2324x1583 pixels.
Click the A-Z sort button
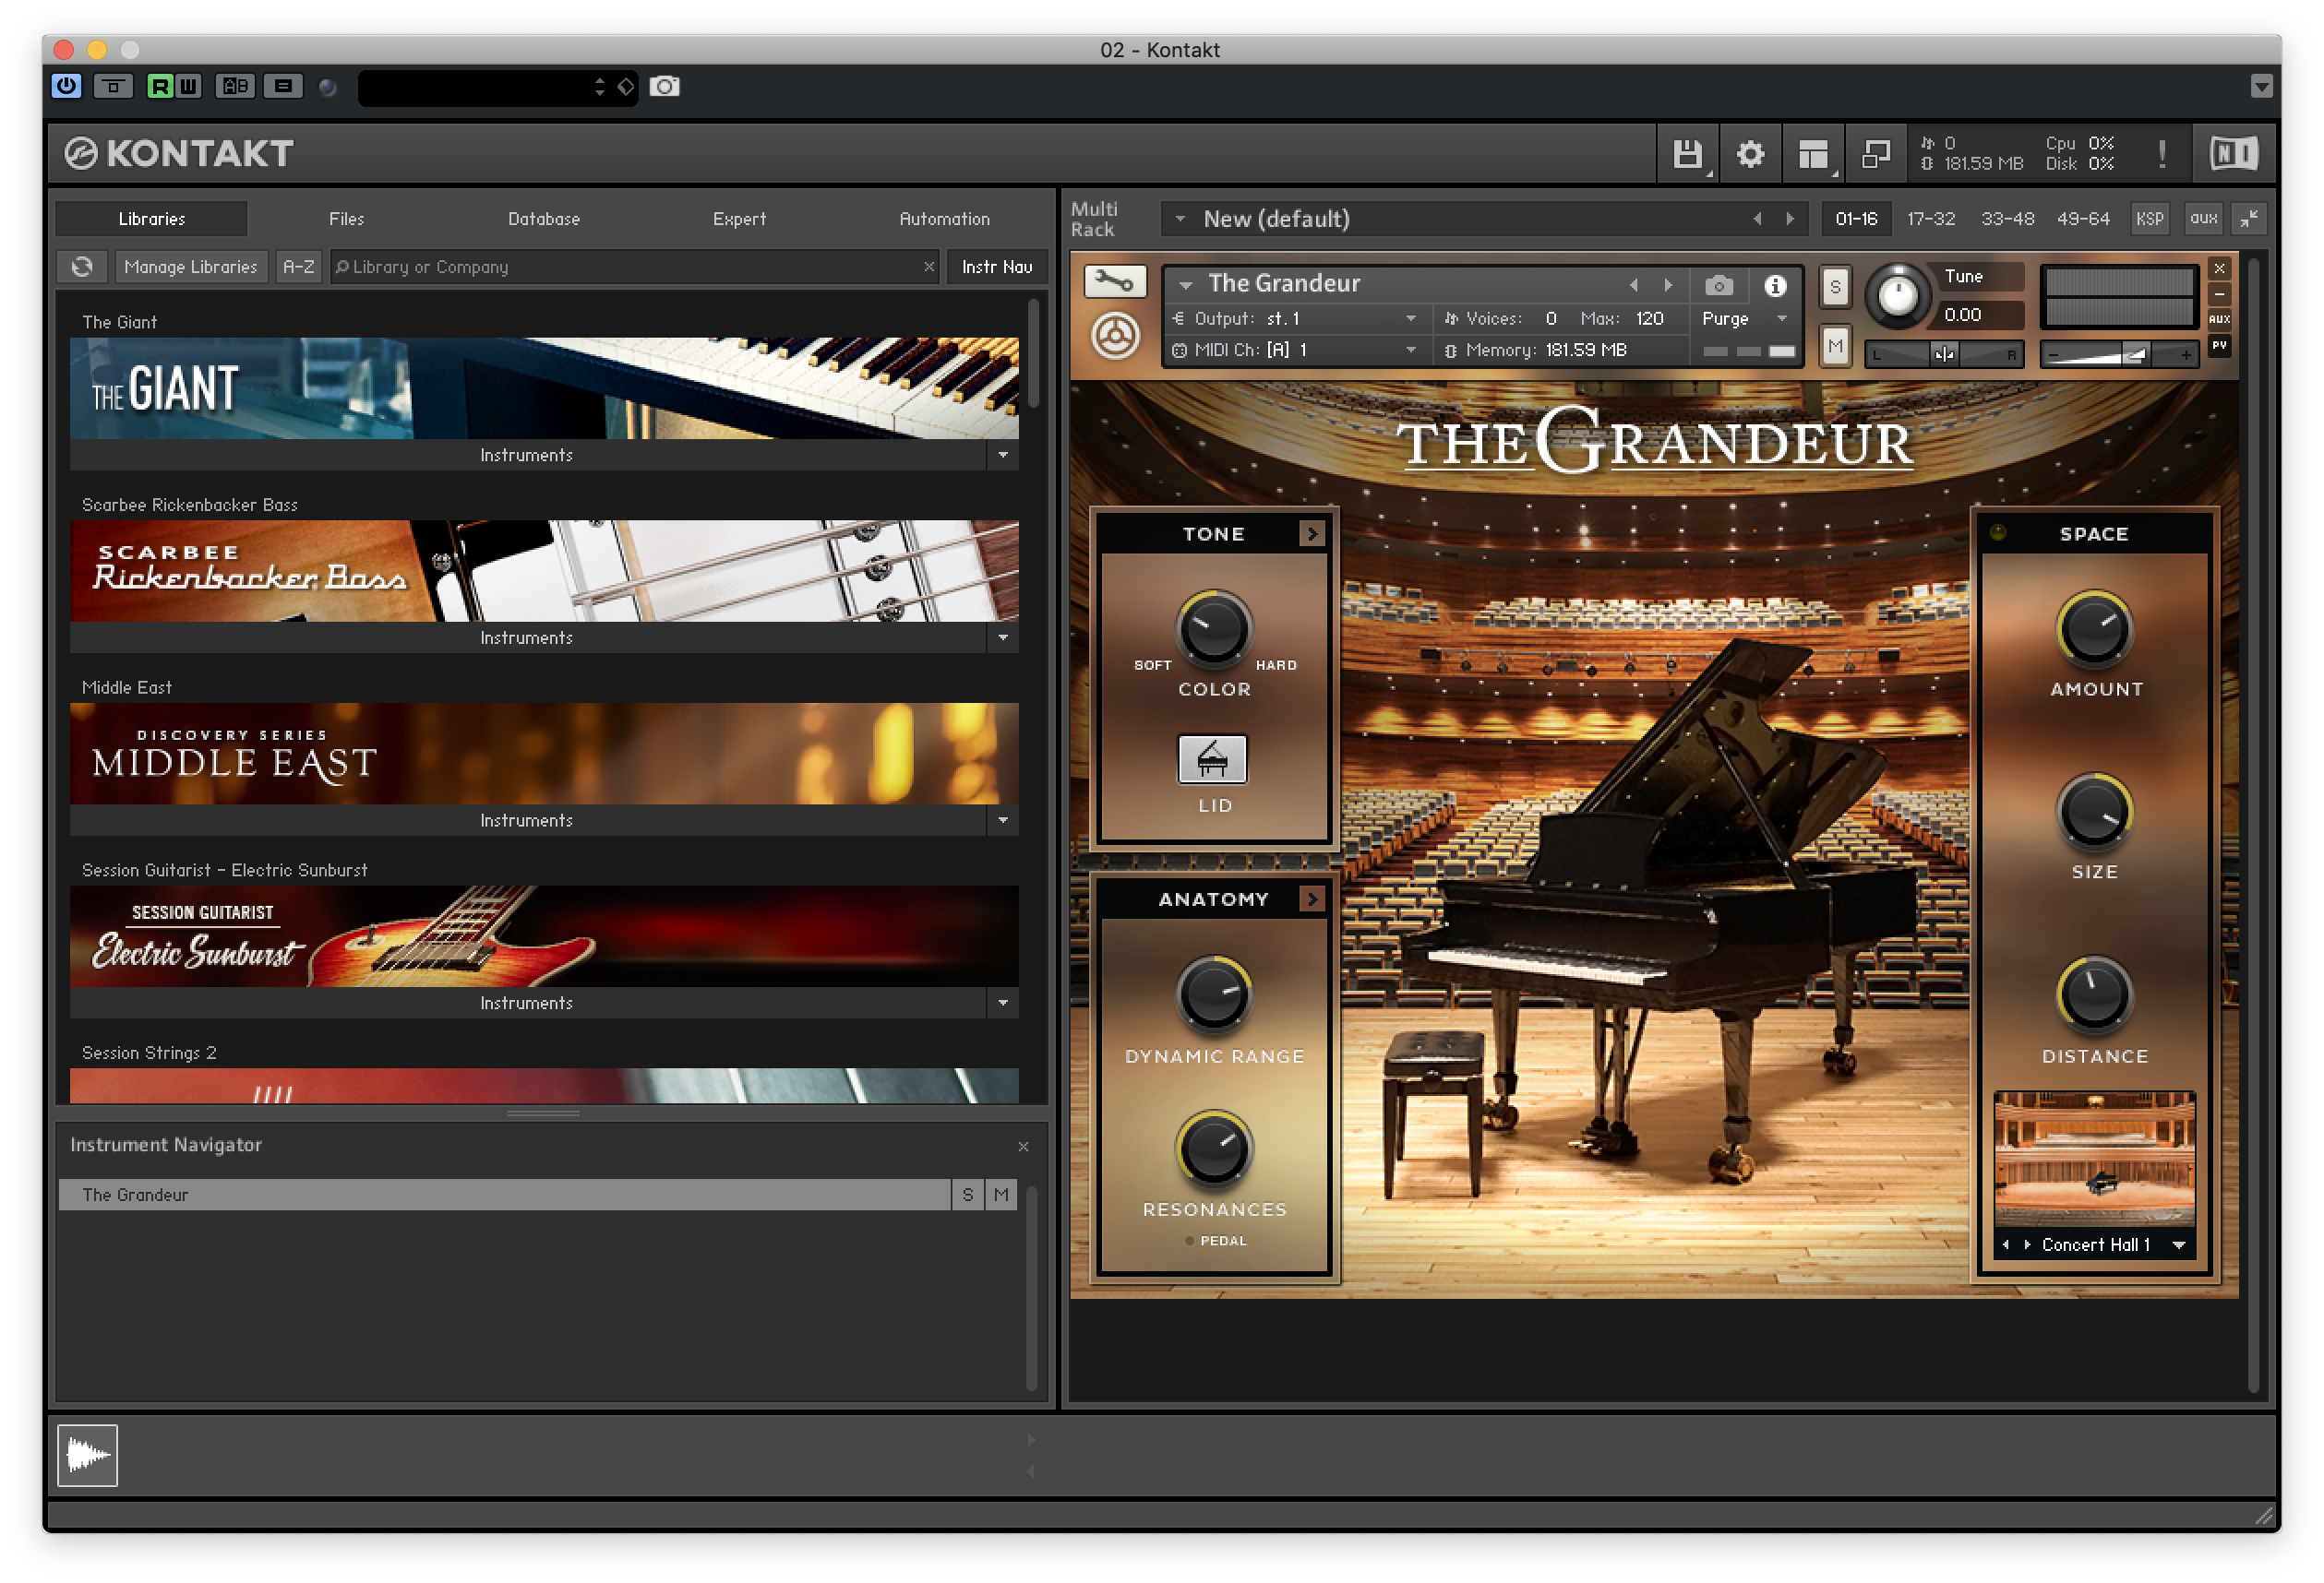click(x=298, y=267)
